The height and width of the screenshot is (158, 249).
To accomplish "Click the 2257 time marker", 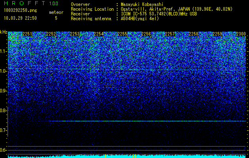I will pyautogui.click(x=170, y=34).
